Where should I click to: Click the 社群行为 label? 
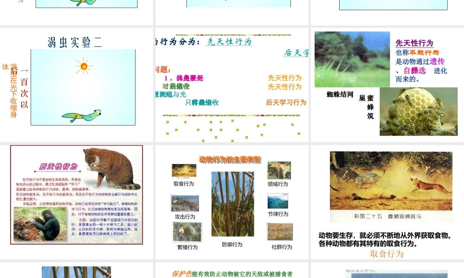coord(282,247)
